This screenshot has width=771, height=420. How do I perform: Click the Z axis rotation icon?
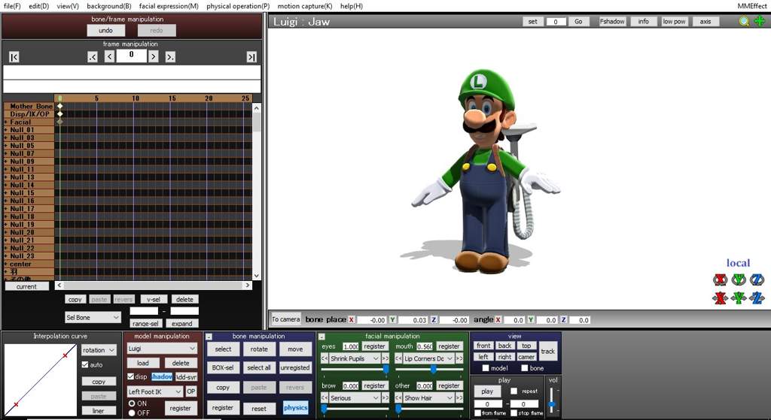[x=757, y=279]
